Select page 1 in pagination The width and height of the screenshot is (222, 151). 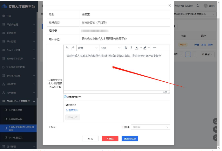(x=188, y=54)
